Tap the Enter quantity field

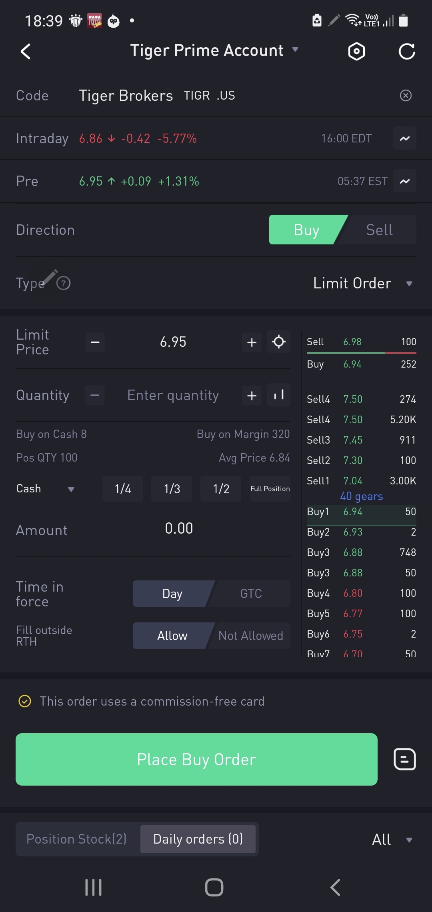(x=173, y=396)
